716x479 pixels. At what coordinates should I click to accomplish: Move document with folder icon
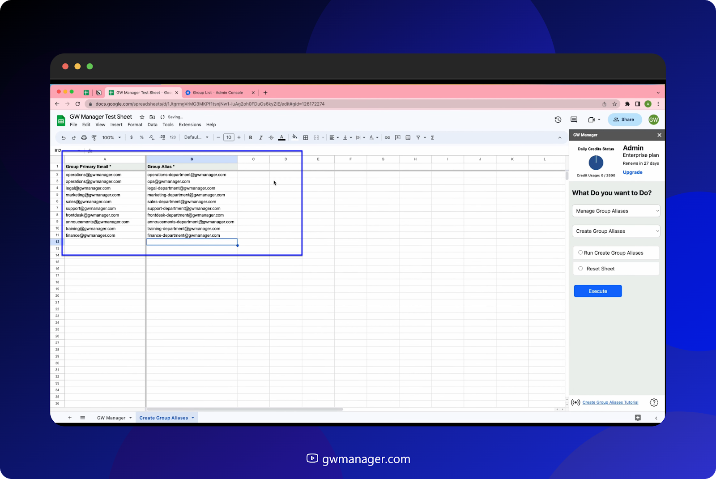tap(152, 117)
